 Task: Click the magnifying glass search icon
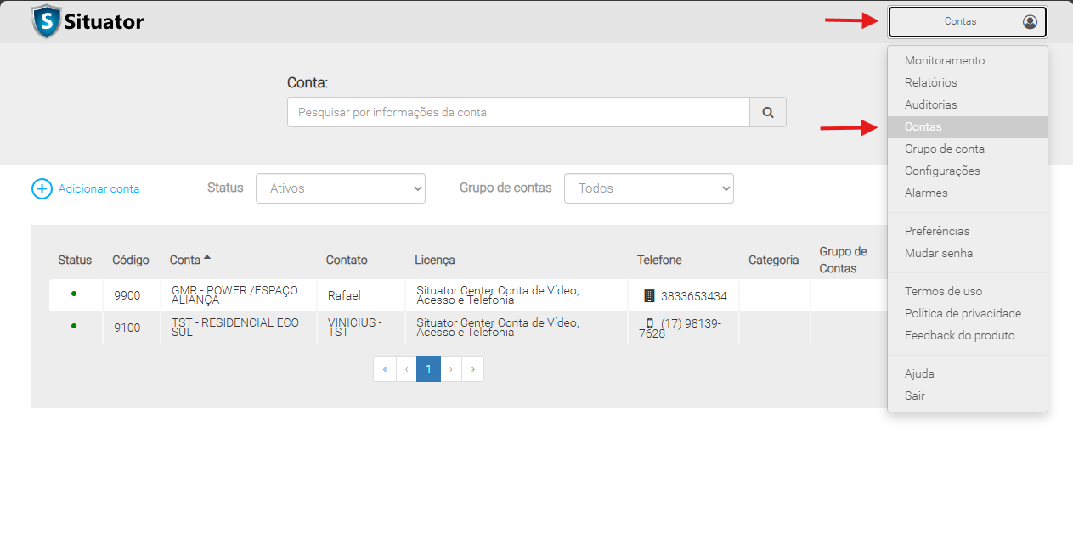768,112
